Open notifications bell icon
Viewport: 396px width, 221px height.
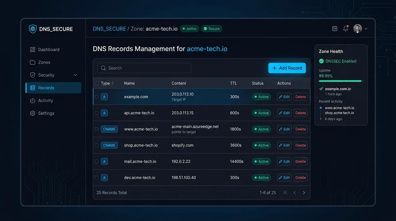[x=346, y=28]
